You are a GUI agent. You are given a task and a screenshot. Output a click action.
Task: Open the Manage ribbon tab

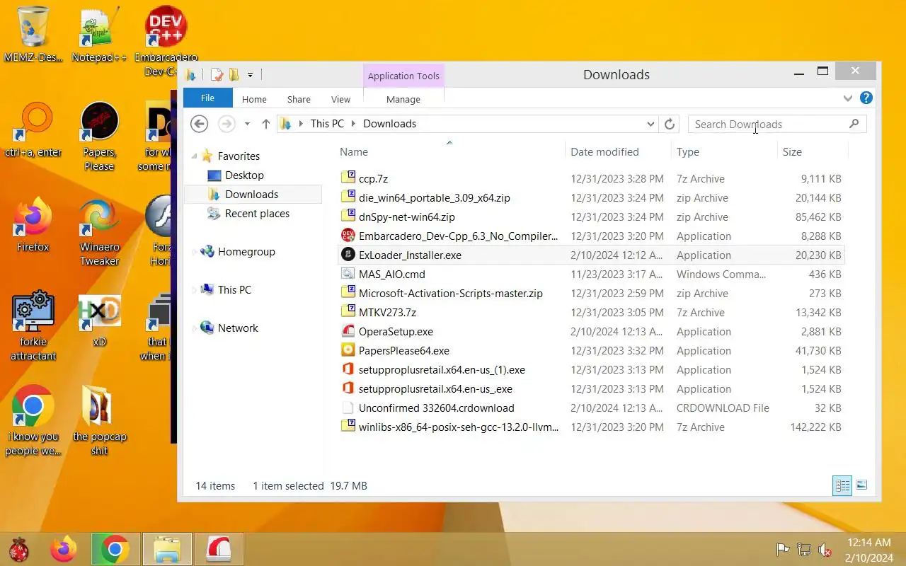click(x=403, y=99)
